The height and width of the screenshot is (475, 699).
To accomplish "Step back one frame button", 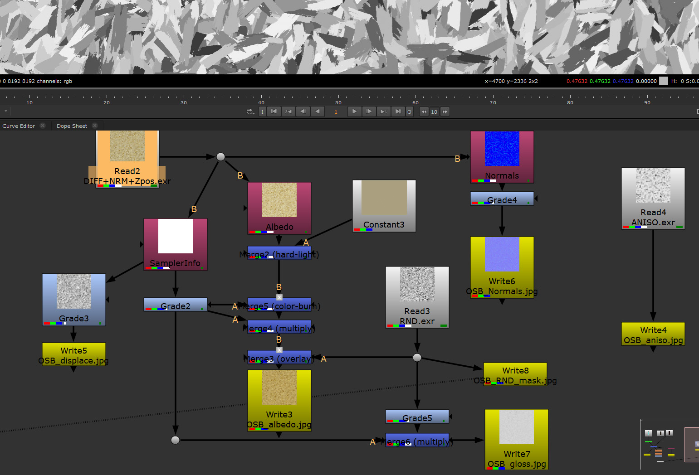I will click(x=303, y=111).
